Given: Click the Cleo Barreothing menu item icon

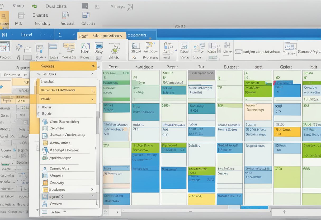Looking at the screenshot, I should tap(45, 122).
